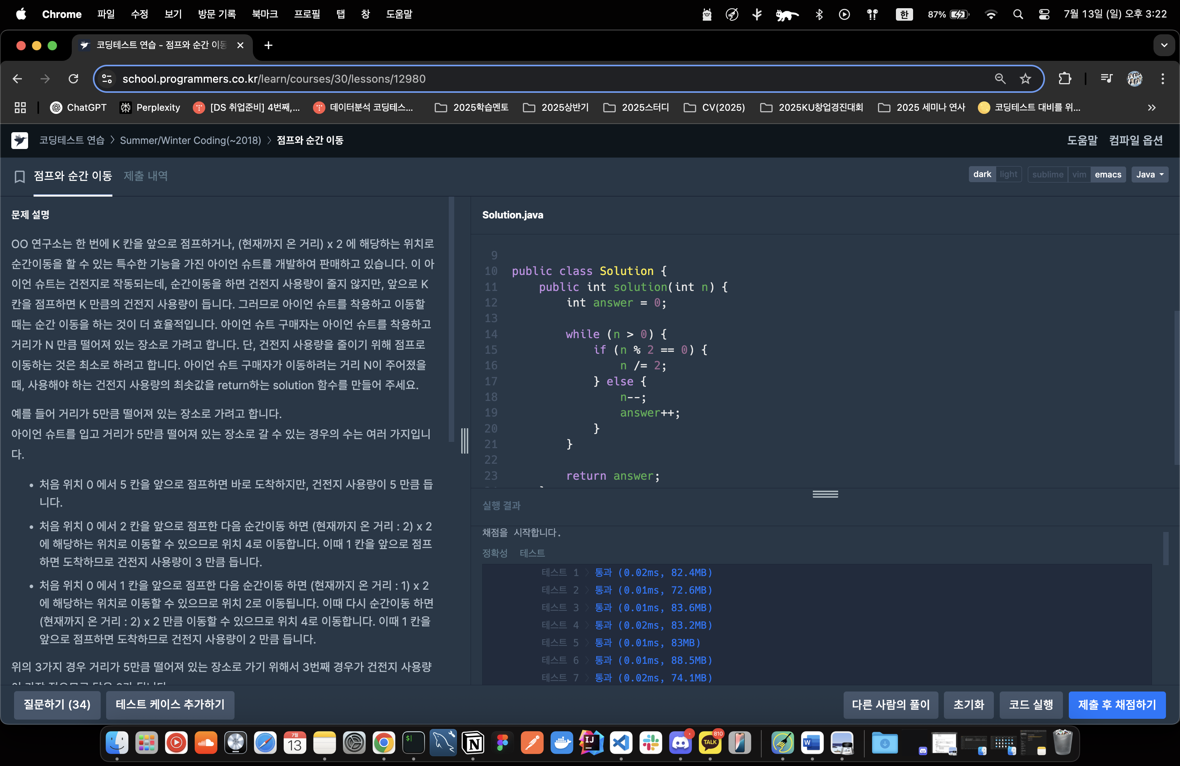1180x766 pixels.
Task: Open Docker from the Dock
Action: pyautogui.click(x=562, y=743)
